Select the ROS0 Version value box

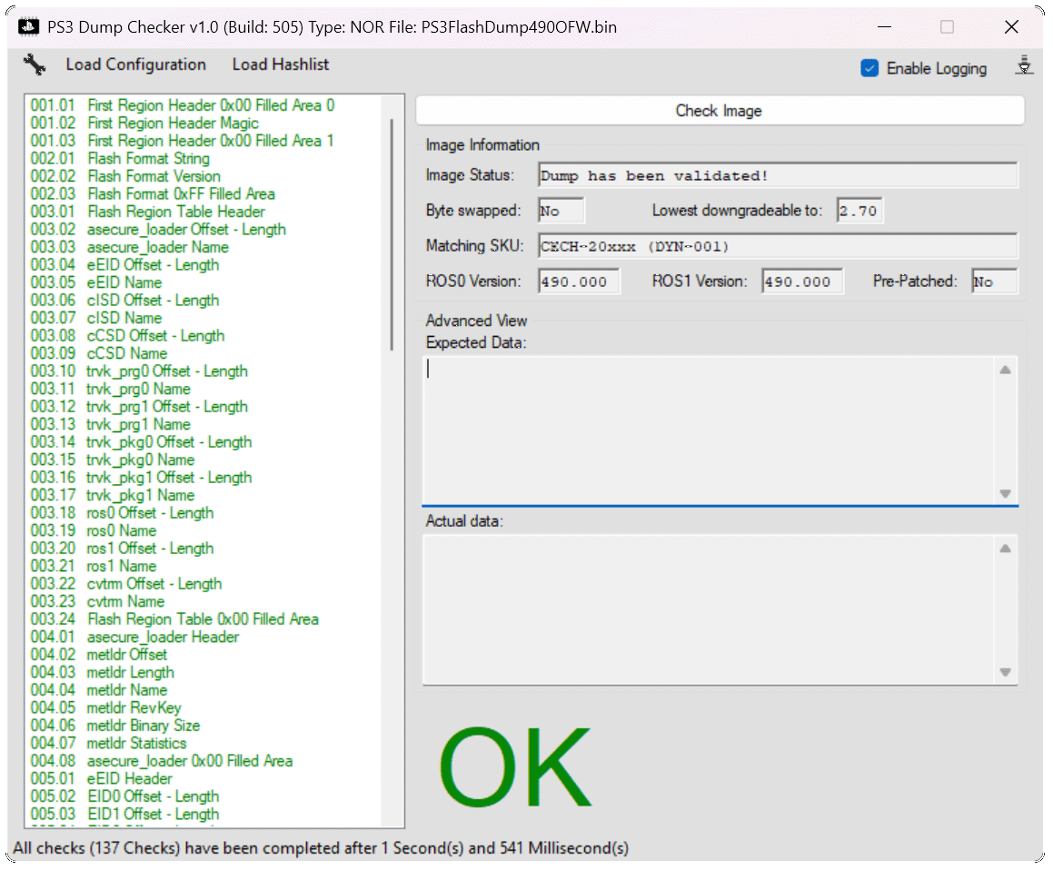(x=579, y=282)
